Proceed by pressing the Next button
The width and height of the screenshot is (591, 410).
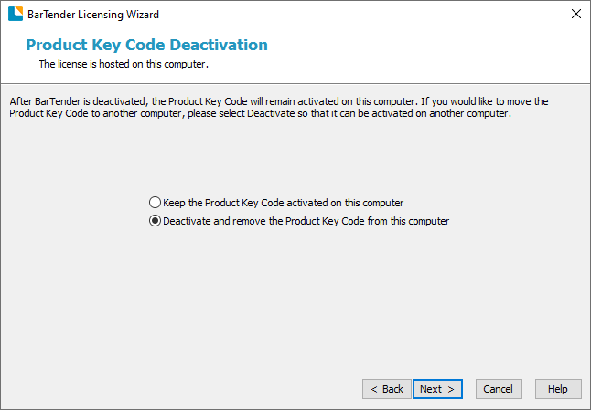click(x=437, y=389)
